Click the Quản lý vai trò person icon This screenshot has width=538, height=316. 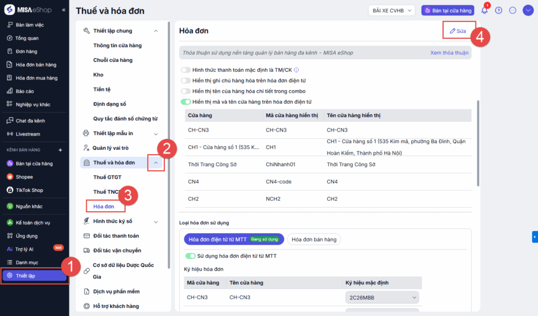86,148
